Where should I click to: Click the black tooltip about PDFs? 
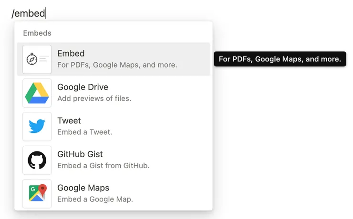point(280,60)
